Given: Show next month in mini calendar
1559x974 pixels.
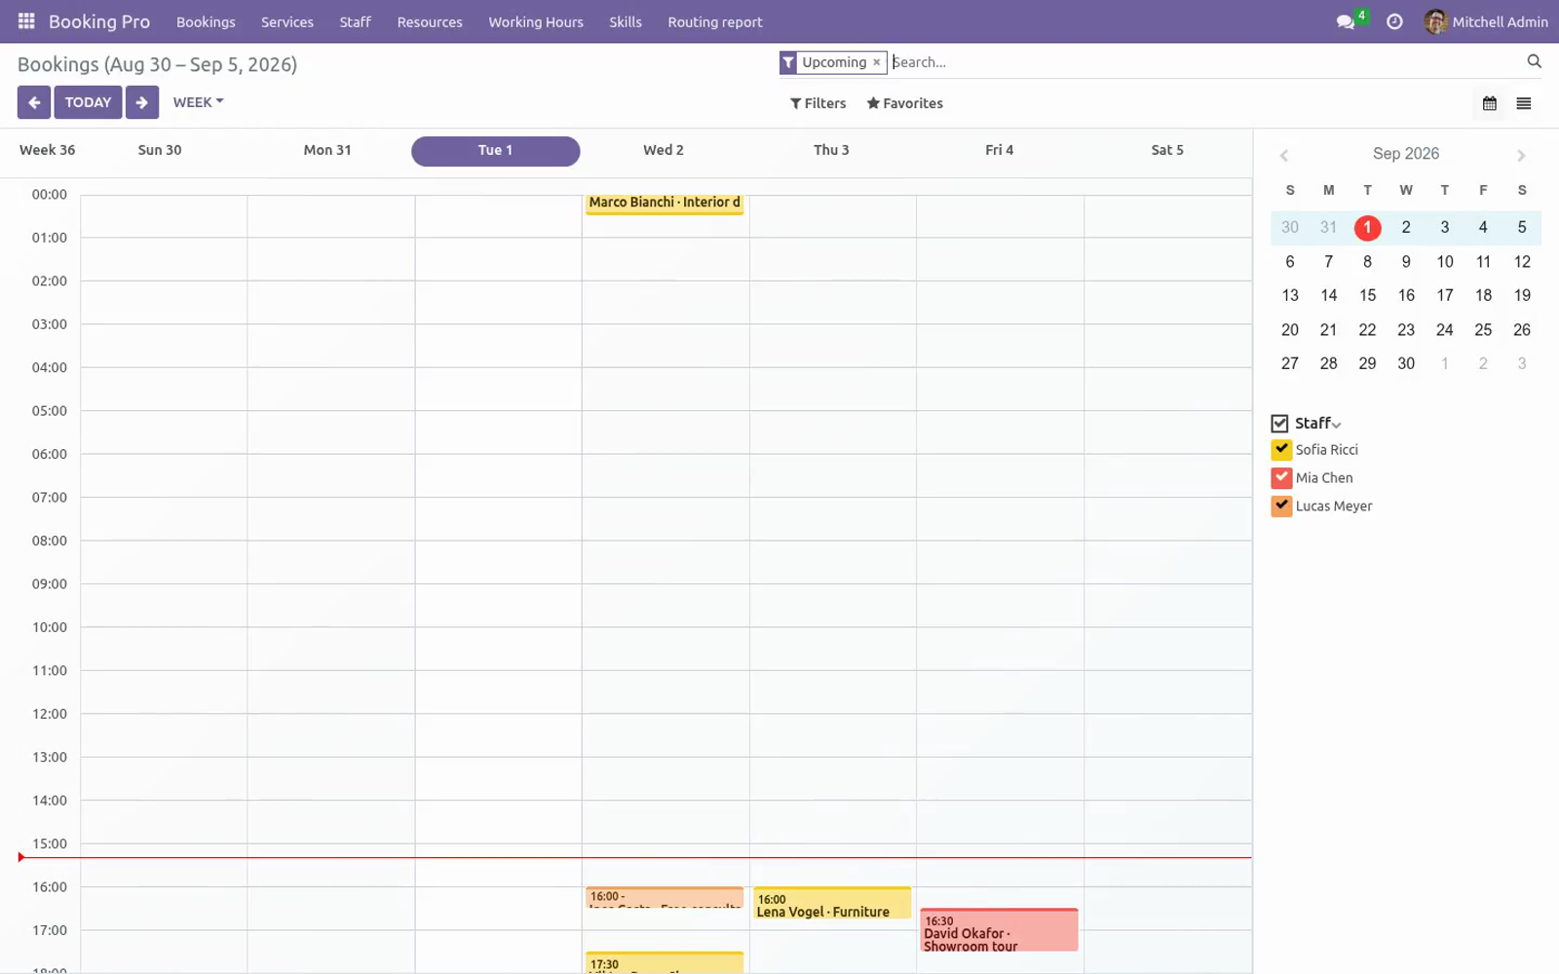Looking at the screenshot, I should [1521, 156].
